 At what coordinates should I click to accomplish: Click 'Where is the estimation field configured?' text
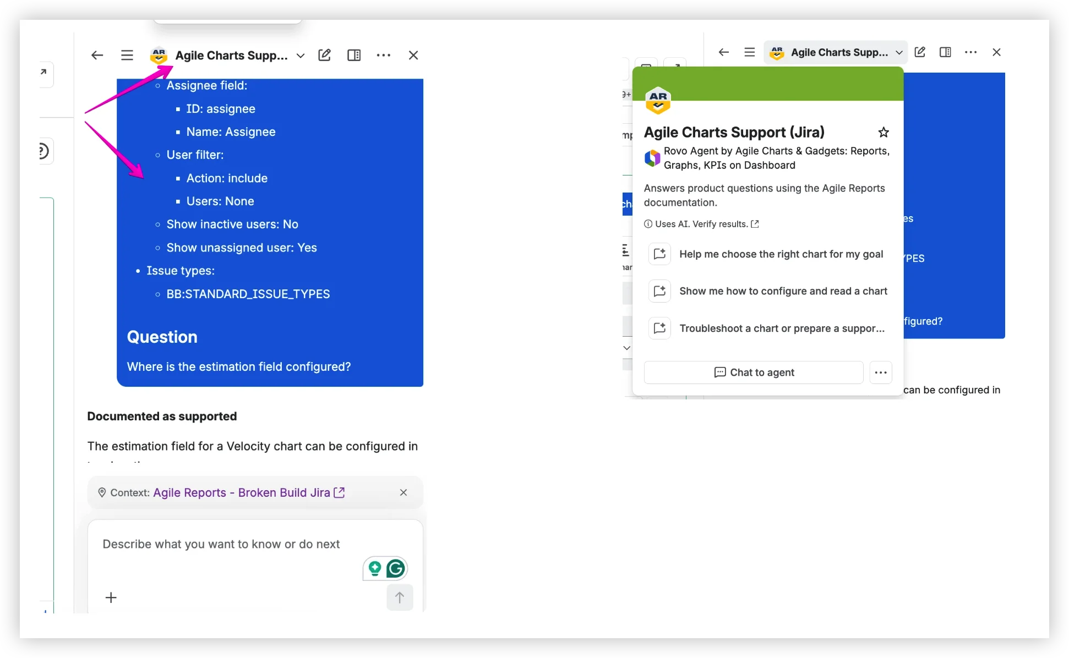[239, 366]
